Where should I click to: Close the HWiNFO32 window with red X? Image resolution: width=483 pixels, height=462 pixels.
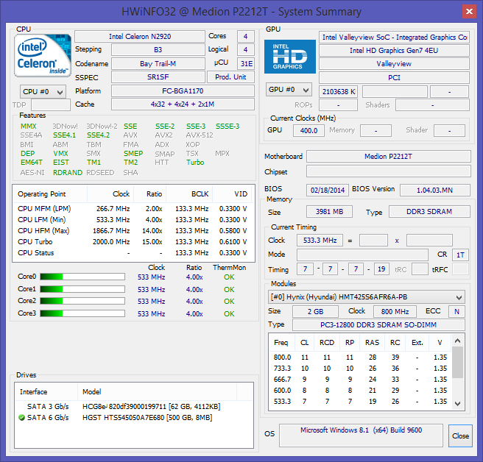469,11
